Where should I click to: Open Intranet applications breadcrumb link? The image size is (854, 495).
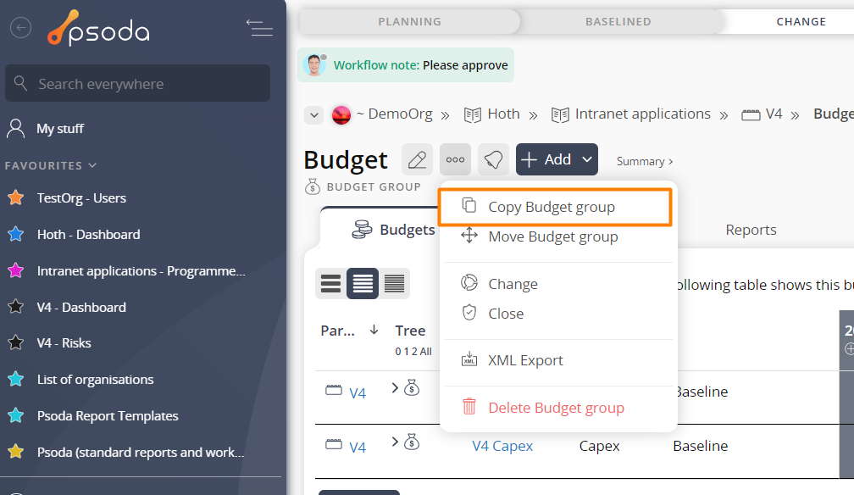coord(643,114)
